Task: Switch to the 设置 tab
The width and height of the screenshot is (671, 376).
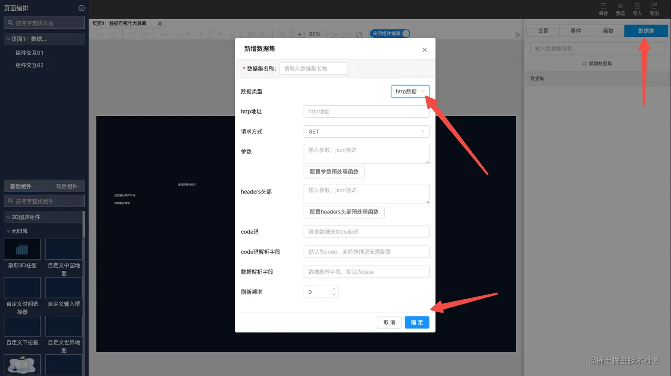Action: click(543, 31)
